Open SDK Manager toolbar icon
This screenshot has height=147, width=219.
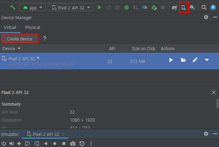point(192,8)
